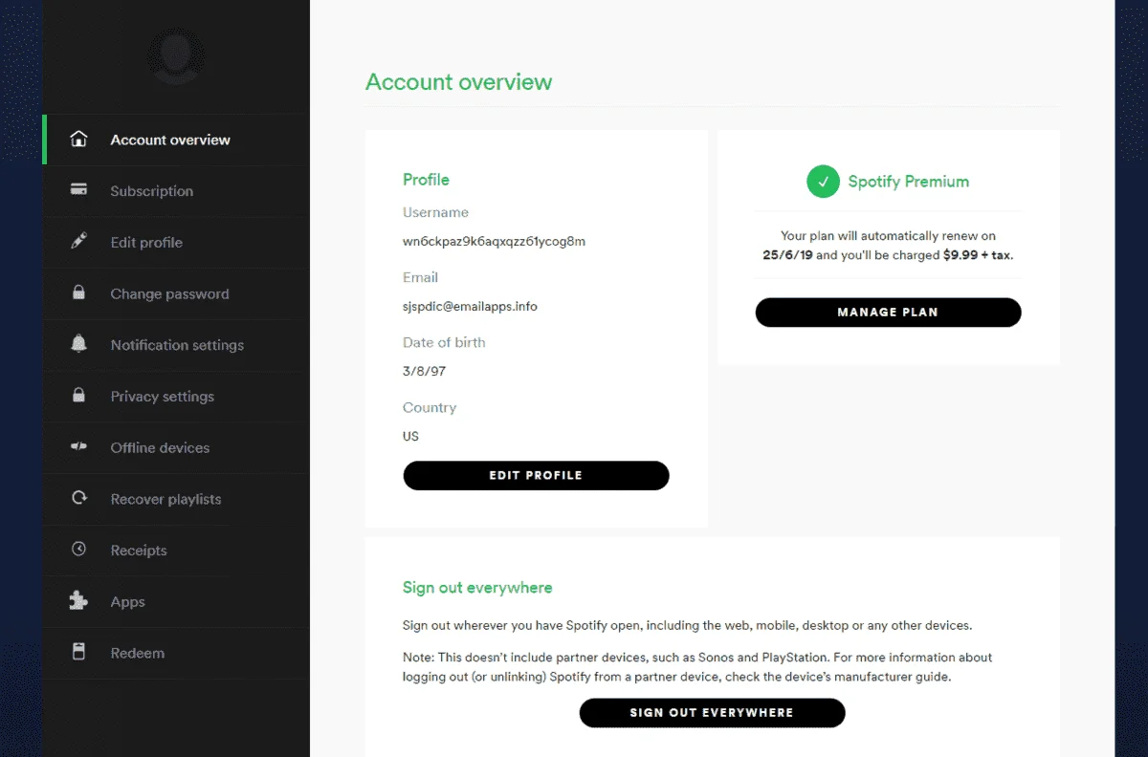The image size is (1148, 757).
Task: Click the card icon next to Subscription
Action: (x=79, y=190)
